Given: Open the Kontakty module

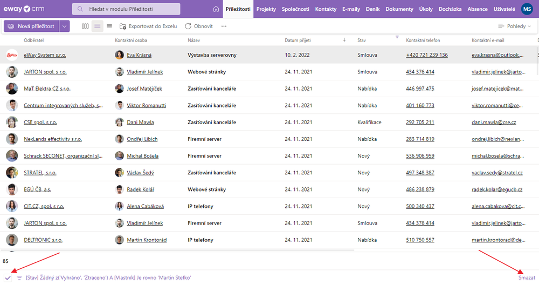Looking at the screenshot, I should pyautogui.click(x=326, y=9).
